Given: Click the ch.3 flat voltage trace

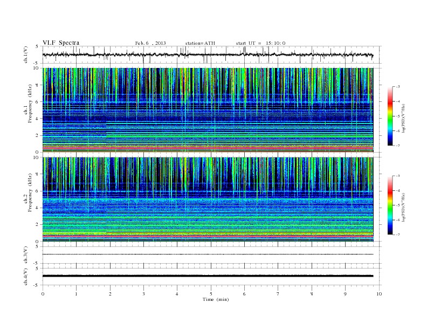Looking at the screenshot, I should [x=208, y=255].
